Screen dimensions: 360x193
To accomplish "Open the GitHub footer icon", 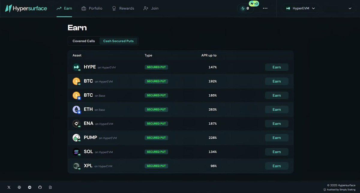I will click(40, 187).
